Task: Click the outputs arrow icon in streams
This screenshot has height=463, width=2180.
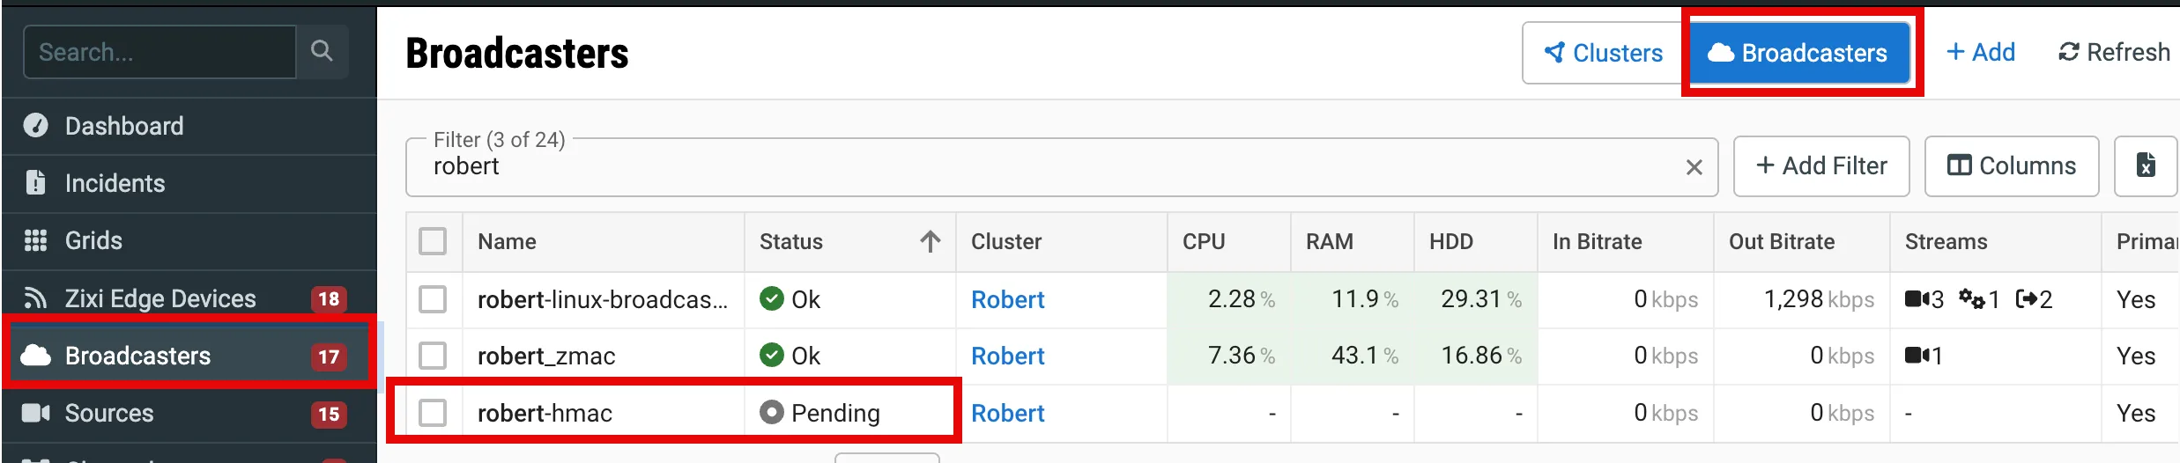Action: click(x=2027, y=299)
